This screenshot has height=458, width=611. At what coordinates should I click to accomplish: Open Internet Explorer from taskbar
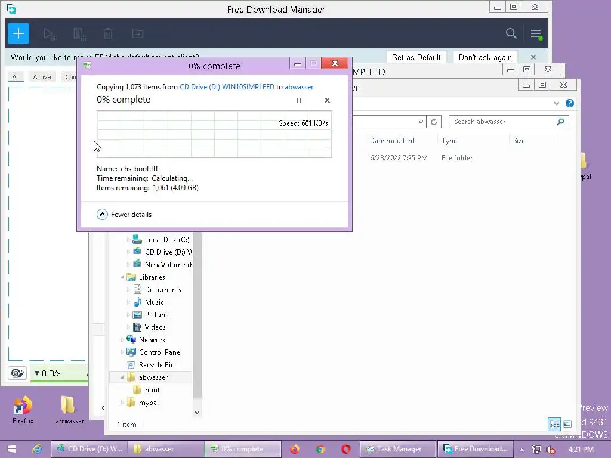pos(38,449)
